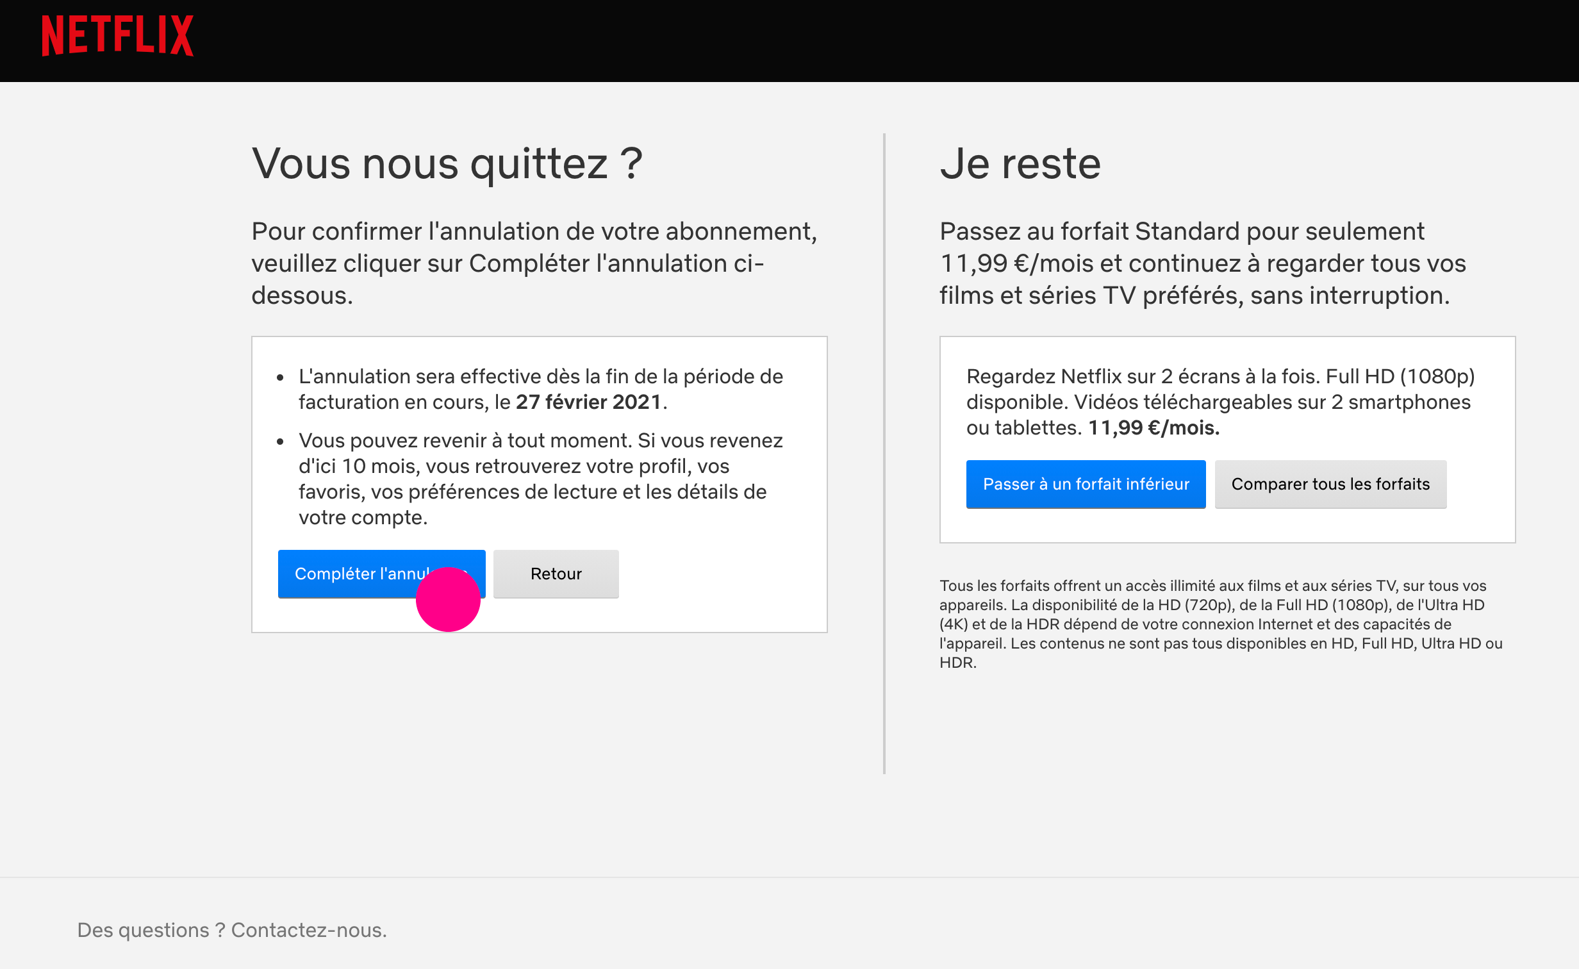Select the 'Je reste' heading
The image size is (1579, 969).
(x=1020, y=164)
